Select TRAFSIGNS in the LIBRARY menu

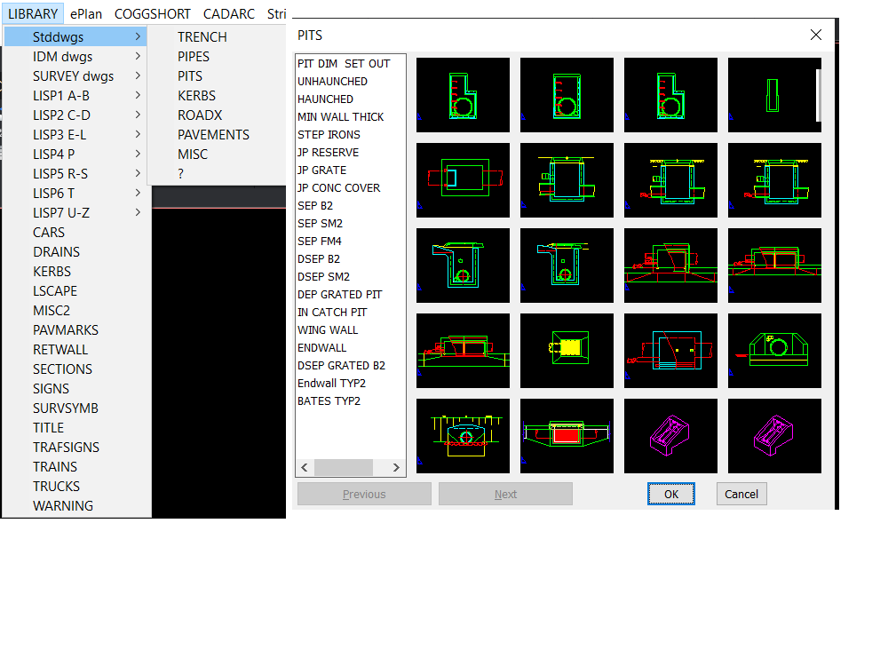pos(66,448)
